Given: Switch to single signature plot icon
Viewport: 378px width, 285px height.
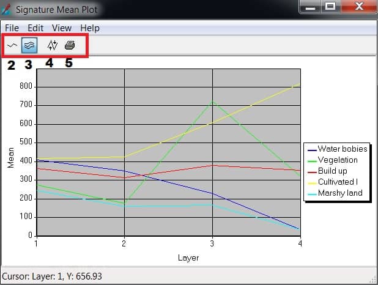Looking at the screenshot, I should tap(12, 45).
